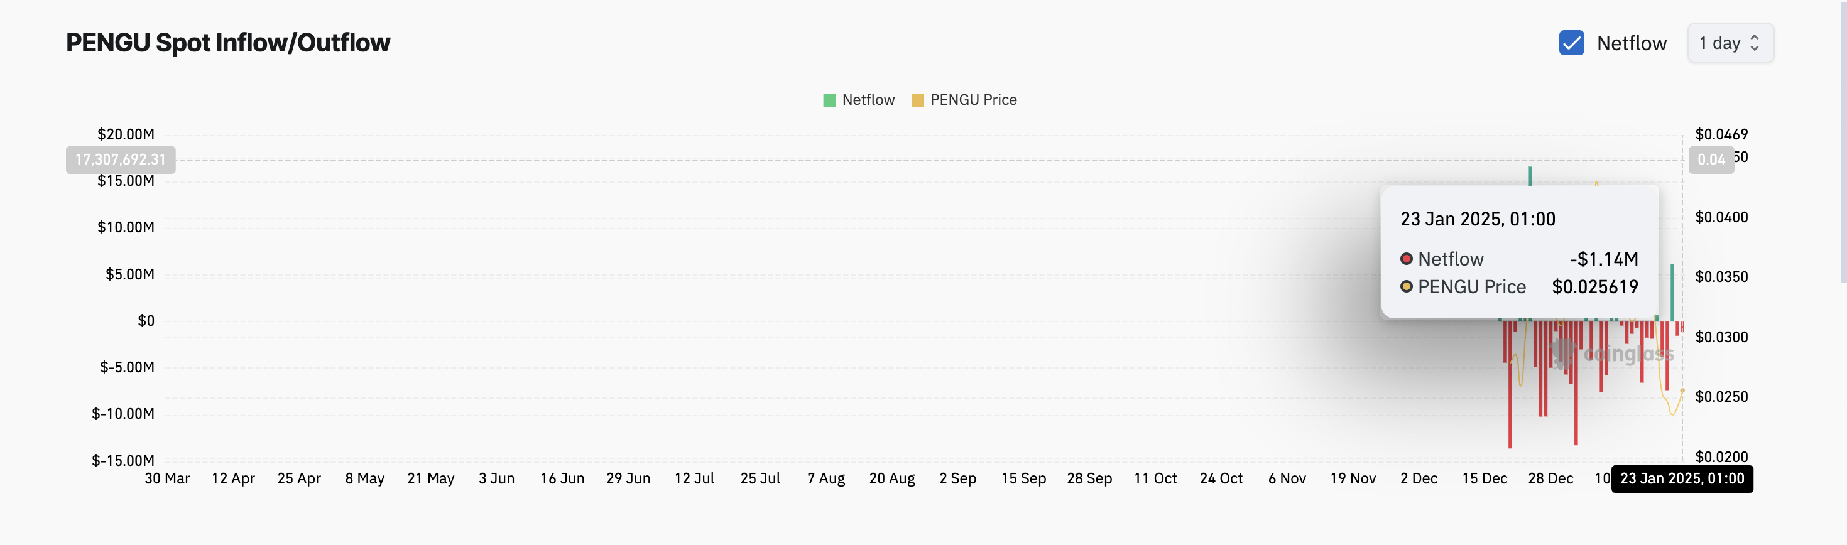Click the up-down chevron in interval selector
Image resolution: width=1847 pixels, height=545 pixels.
(x=1755, y=43)
